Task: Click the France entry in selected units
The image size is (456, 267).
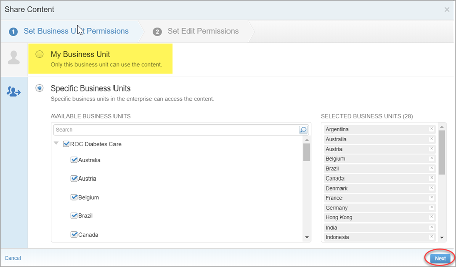Action: pos(380,198)
